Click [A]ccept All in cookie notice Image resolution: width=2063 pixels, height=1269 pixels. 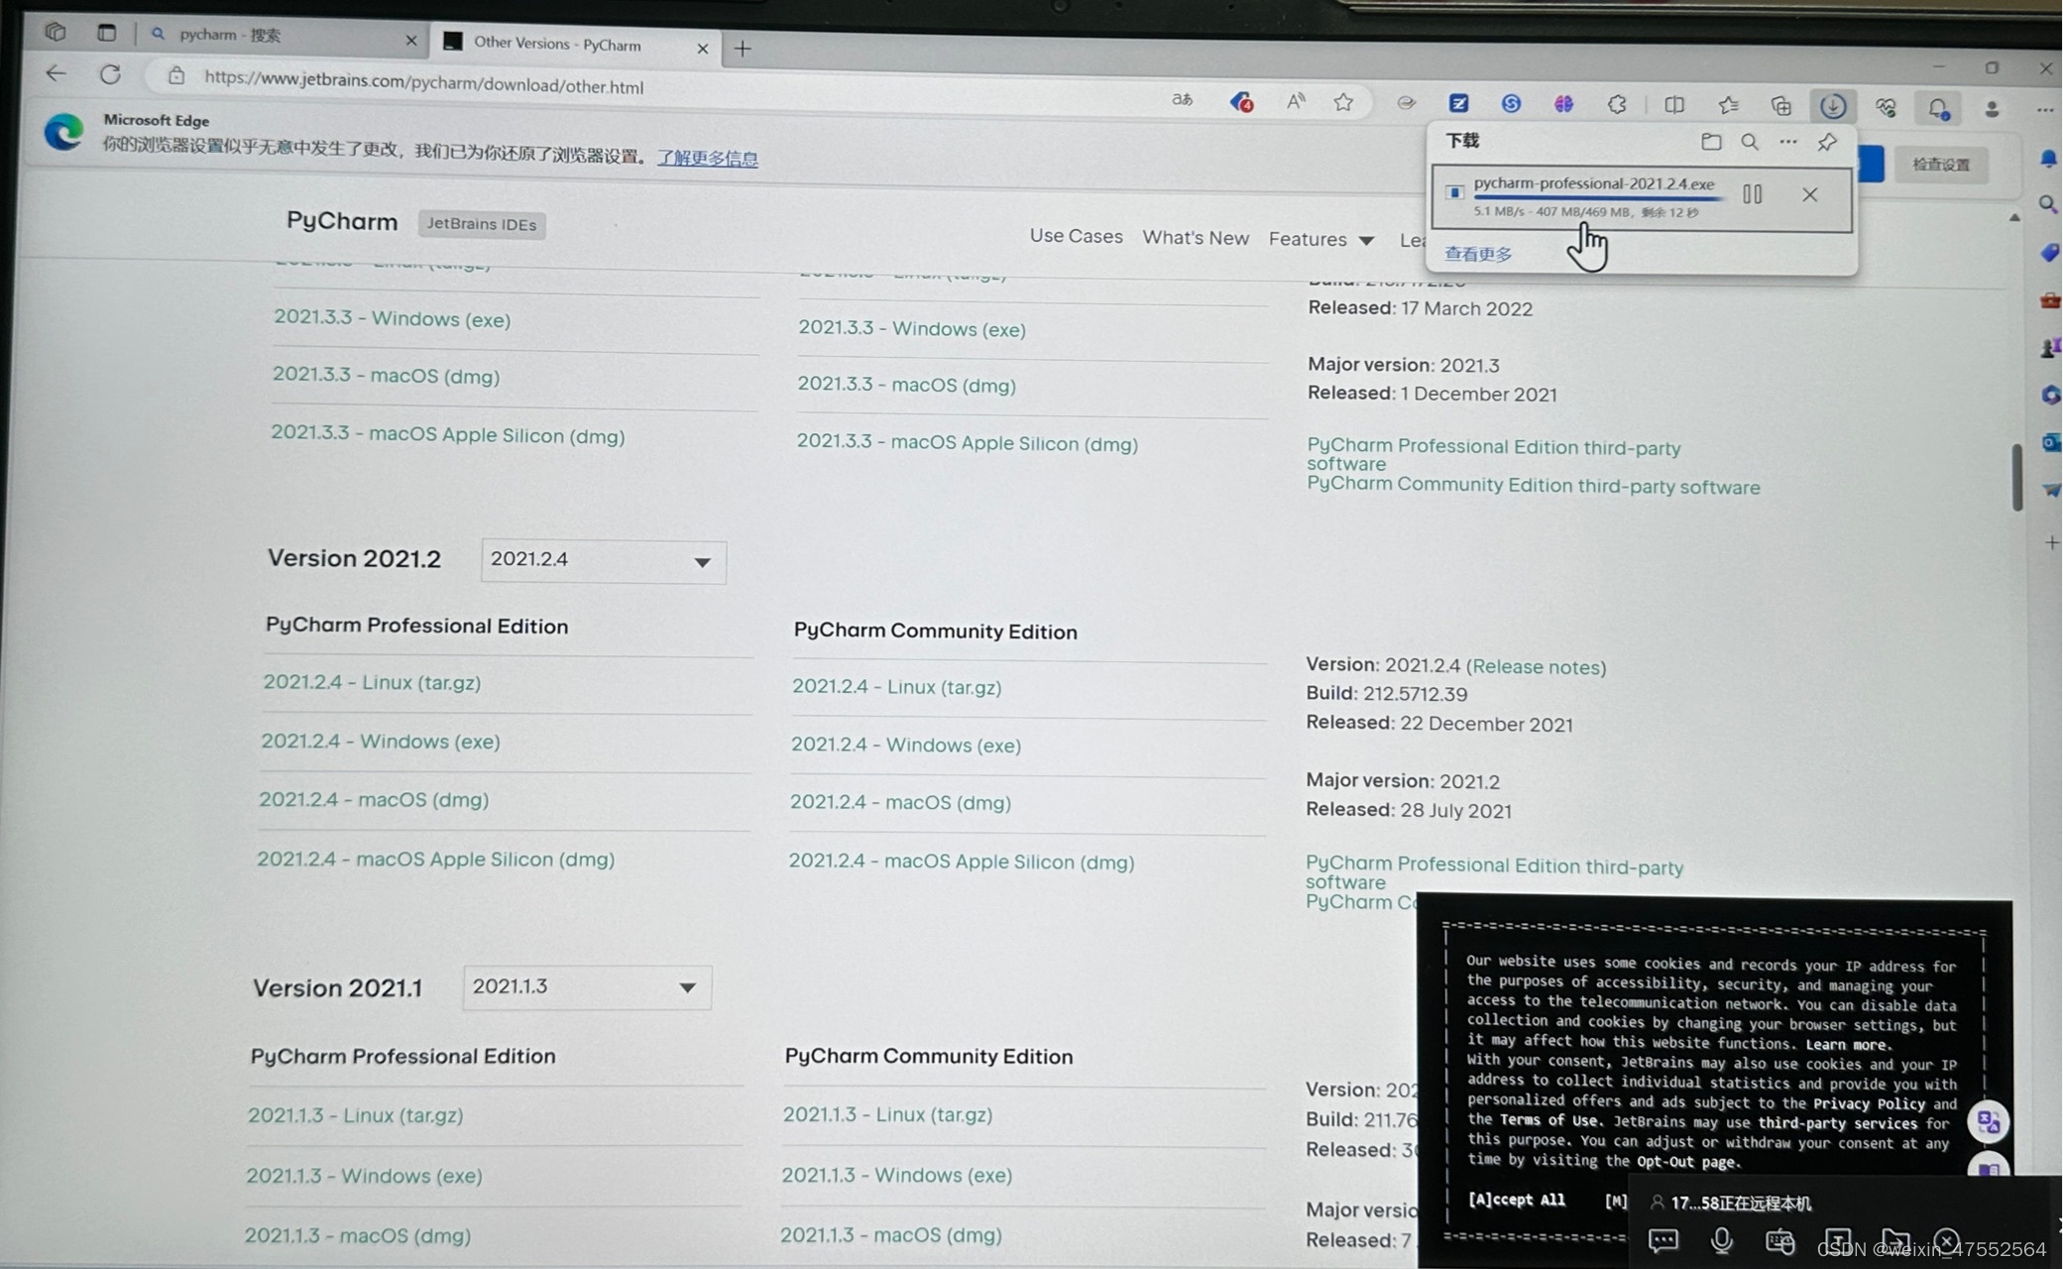click(x=1516, y=1200)
